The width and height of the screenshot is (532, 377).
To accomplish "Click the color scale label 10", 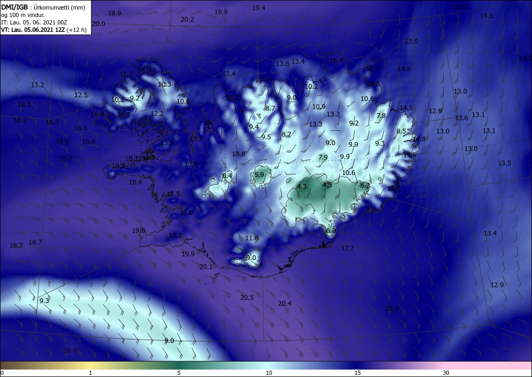I will click(x=269, y=373).
